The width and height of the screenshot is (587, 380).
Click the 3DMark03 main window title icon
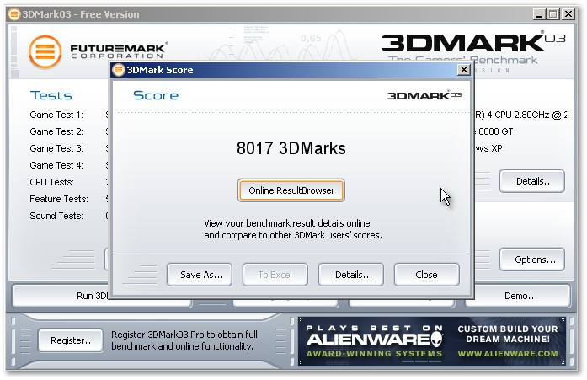coord(13,14)
